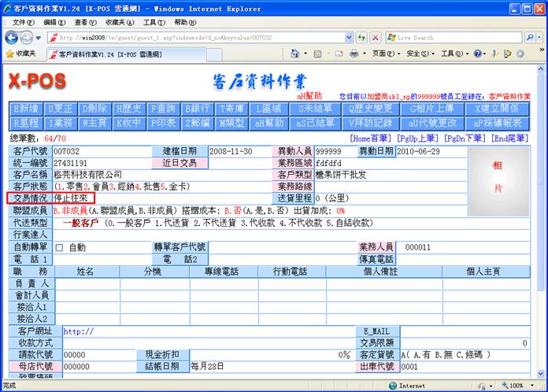Click the F查詢 button
Viewport: 548px width, 392px height.
pyautogui.click(x=166, y=109)
